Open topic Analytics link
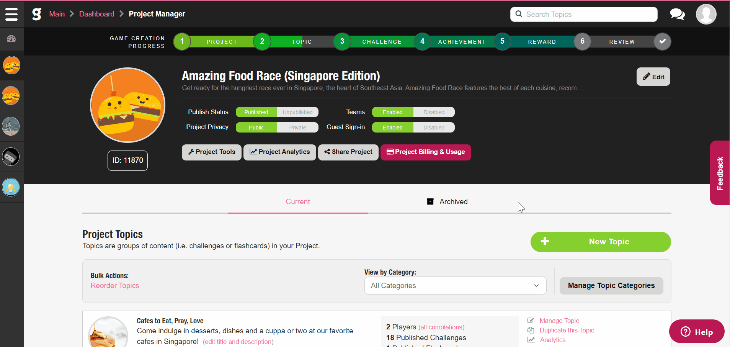 click(x=553, y=340)
